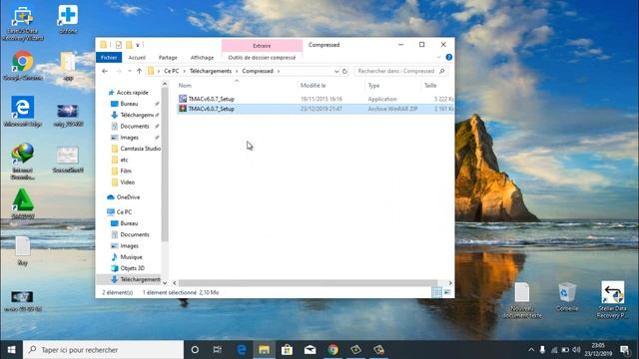The image size is (639, 359).
Task: Open Nouveau document texte desktop file
Action: (522, 300)
